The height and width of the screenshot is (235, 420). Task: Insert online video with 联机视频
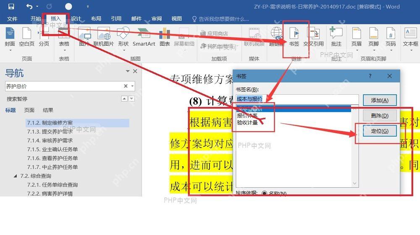[x=254, y=37]
